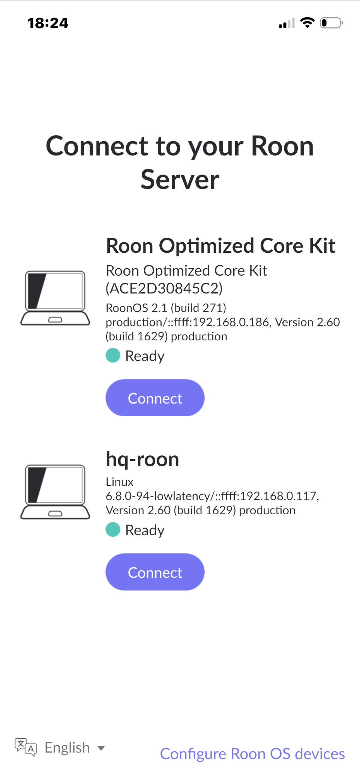The width and height of the screenshot is (360, 781).
Task: Tap the Linux lowlatency version details text
Action: 212,496
